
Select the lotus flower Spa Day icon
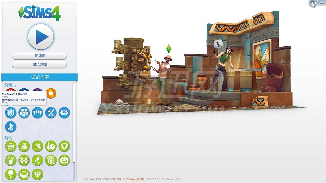[64, 113]
